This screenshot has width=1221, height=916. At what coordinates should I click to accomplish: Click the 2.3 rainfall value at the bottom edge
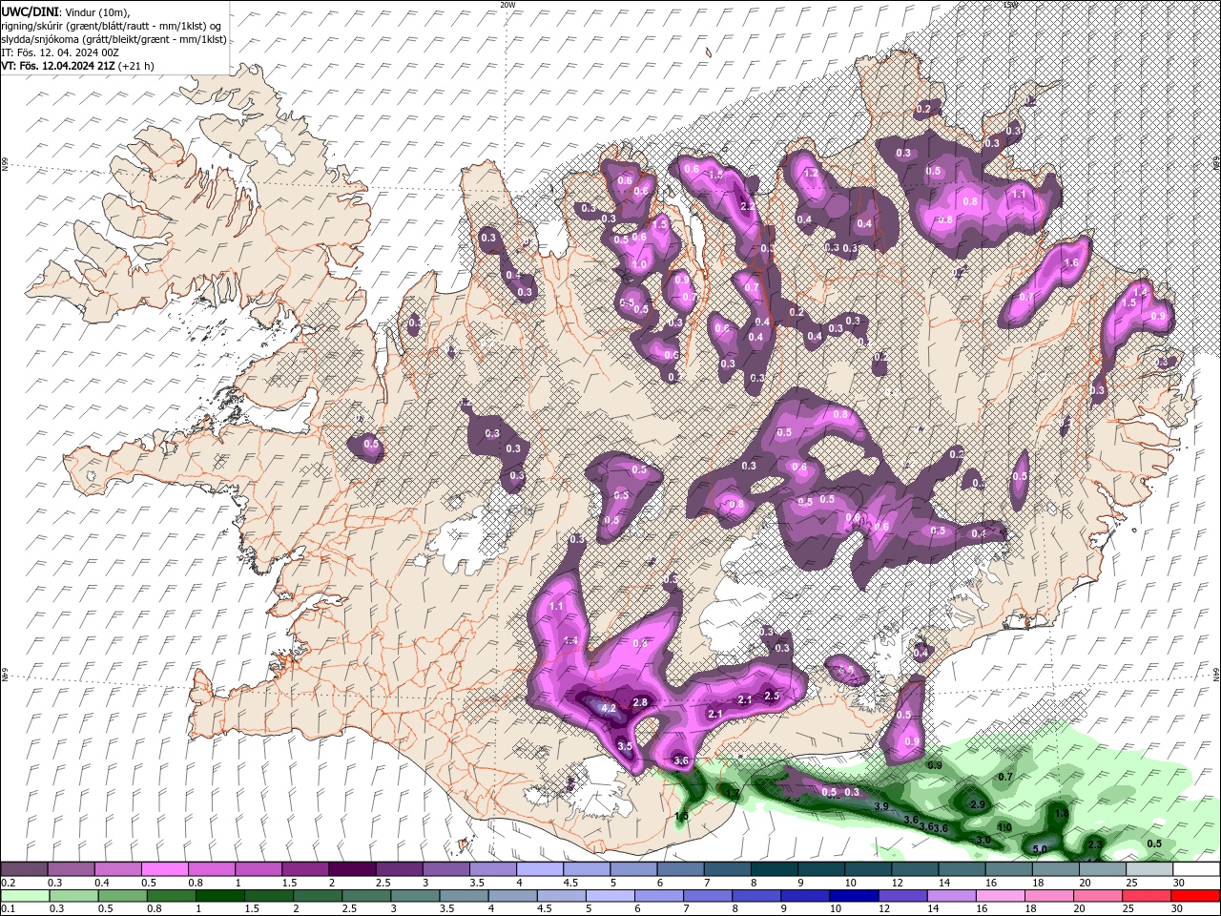1095,844
